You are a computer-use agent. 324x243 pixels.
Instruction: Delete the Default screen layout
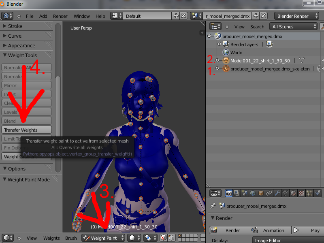[x=183, y=16]
